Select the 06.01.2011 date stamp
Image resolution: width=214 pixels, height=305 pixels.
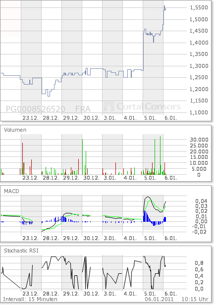tap(159, 300)
